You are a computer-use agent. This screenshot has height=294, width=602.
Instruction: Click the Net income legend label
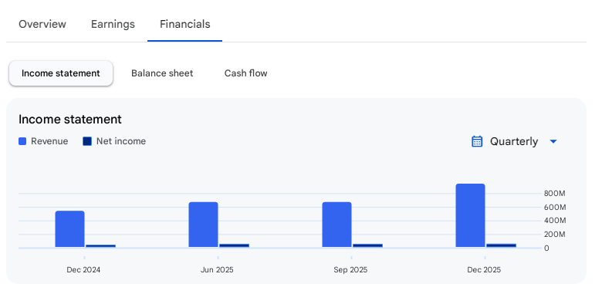pyautogui.click(x=121, y=141)
